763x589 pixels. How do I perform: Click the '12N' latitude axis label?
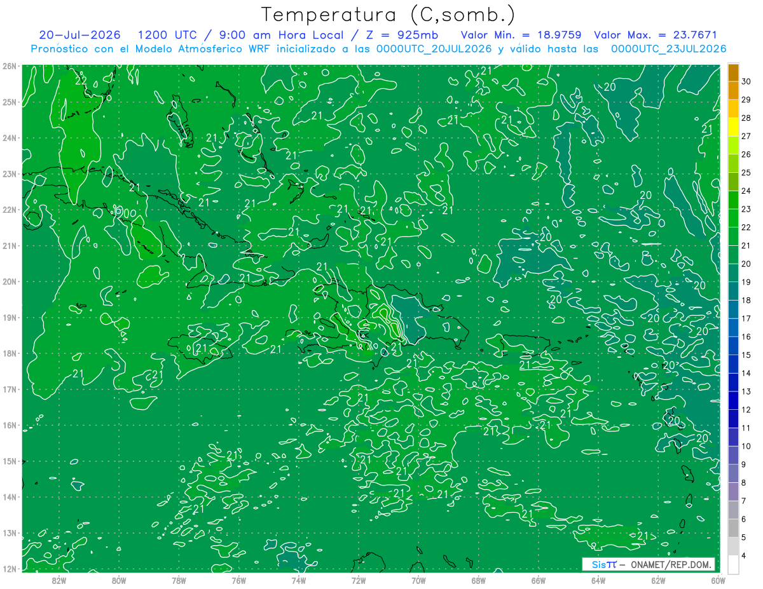tap(10, 569)
